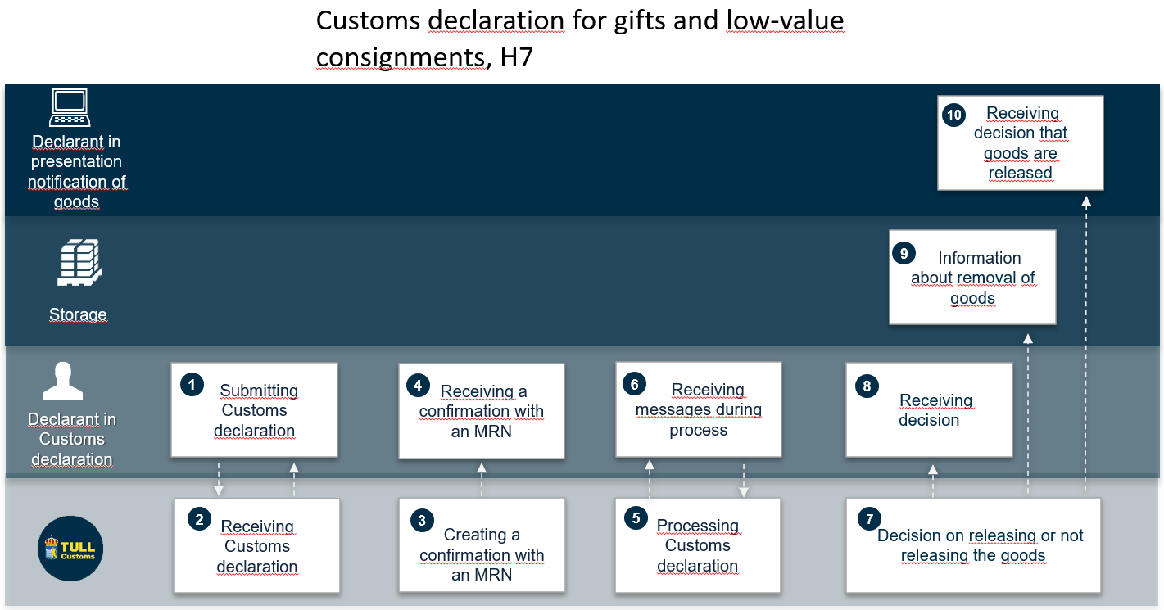Viewport: 1164px width, 610px height.
Task: Select the Receiving a confirmation with MRN box
Action: 482,411
